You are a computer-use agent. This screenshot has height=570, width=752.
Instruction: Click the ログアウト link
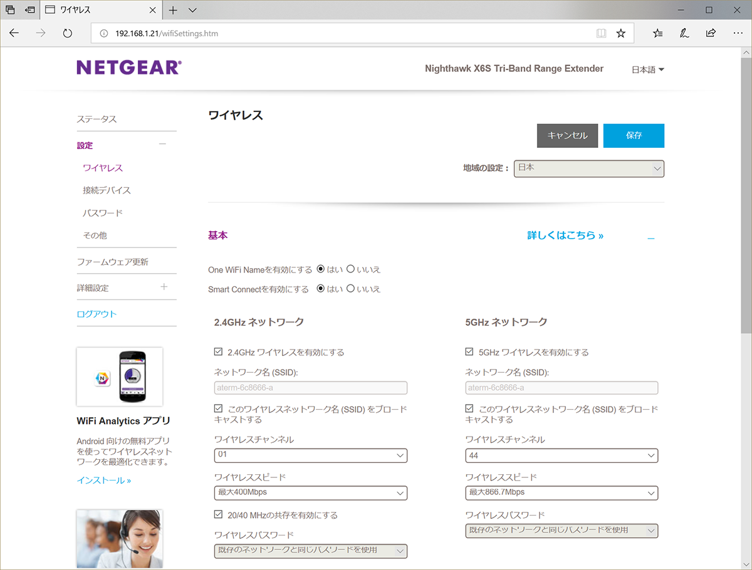click(x=97, y=314)
